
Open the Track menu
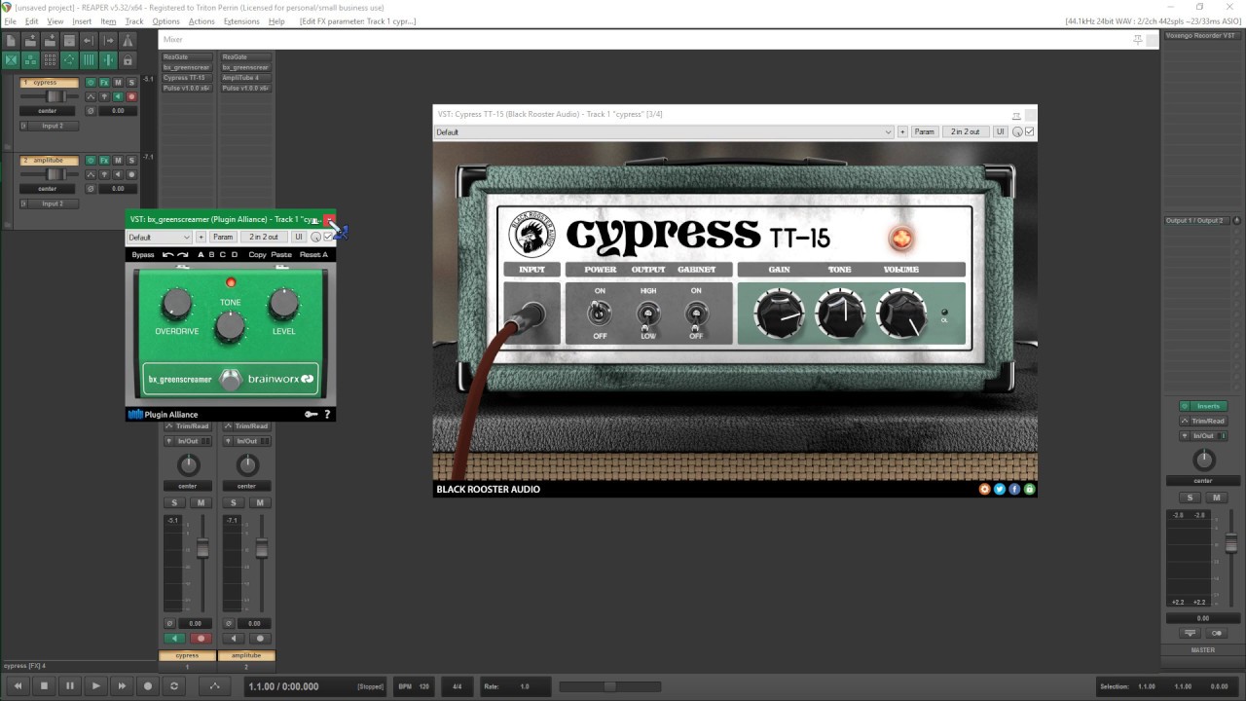click(134, 21)
